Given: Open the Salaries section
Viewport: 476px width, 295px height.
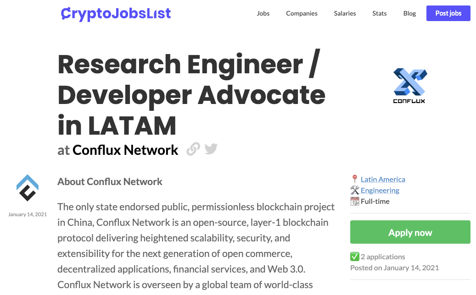Looking at the screenshot, I should [x=345, y=13].
